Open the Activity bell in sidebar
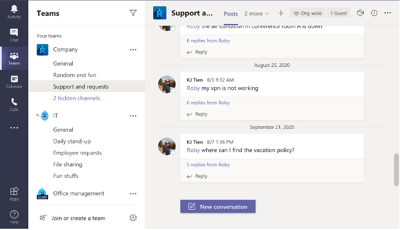 tap(14, 12)
